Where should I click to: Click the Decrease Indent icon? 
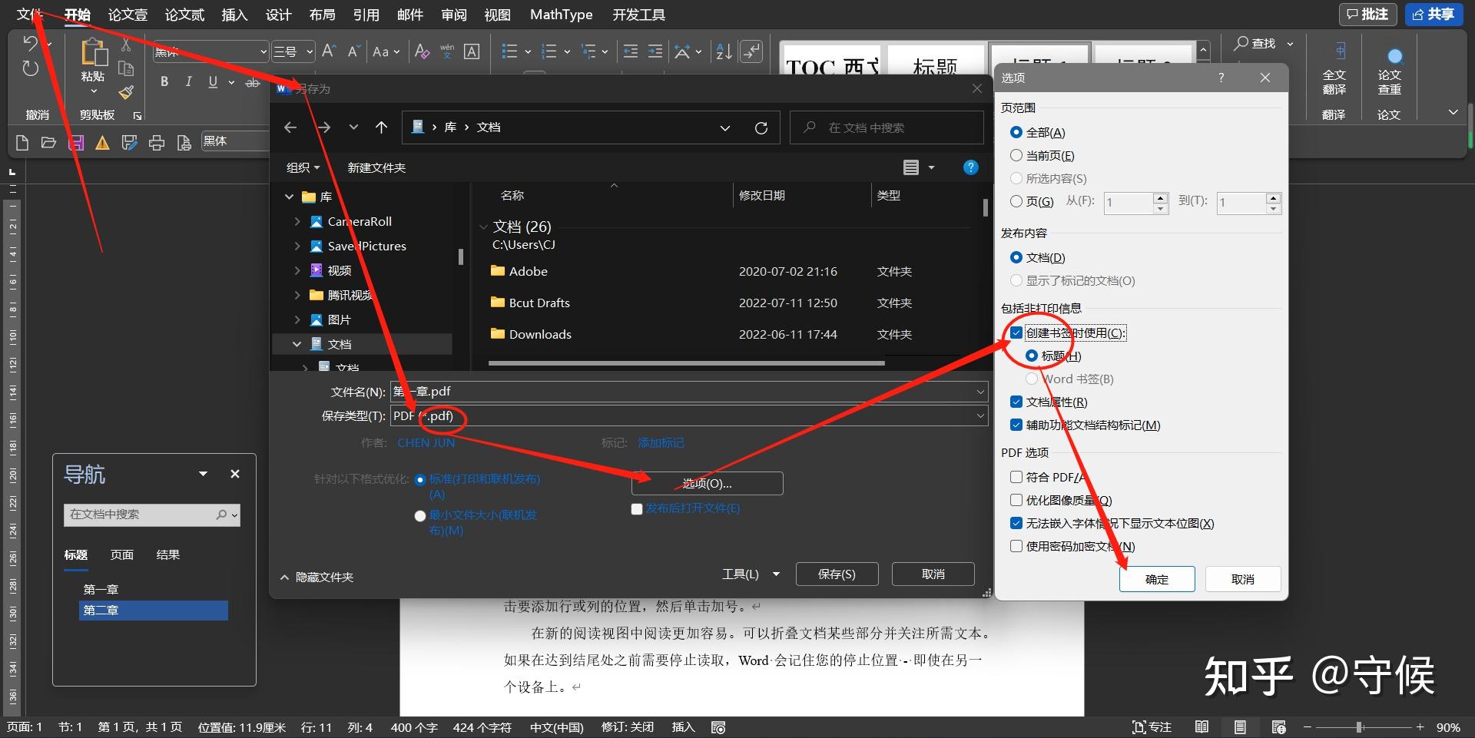click(631, 51)
